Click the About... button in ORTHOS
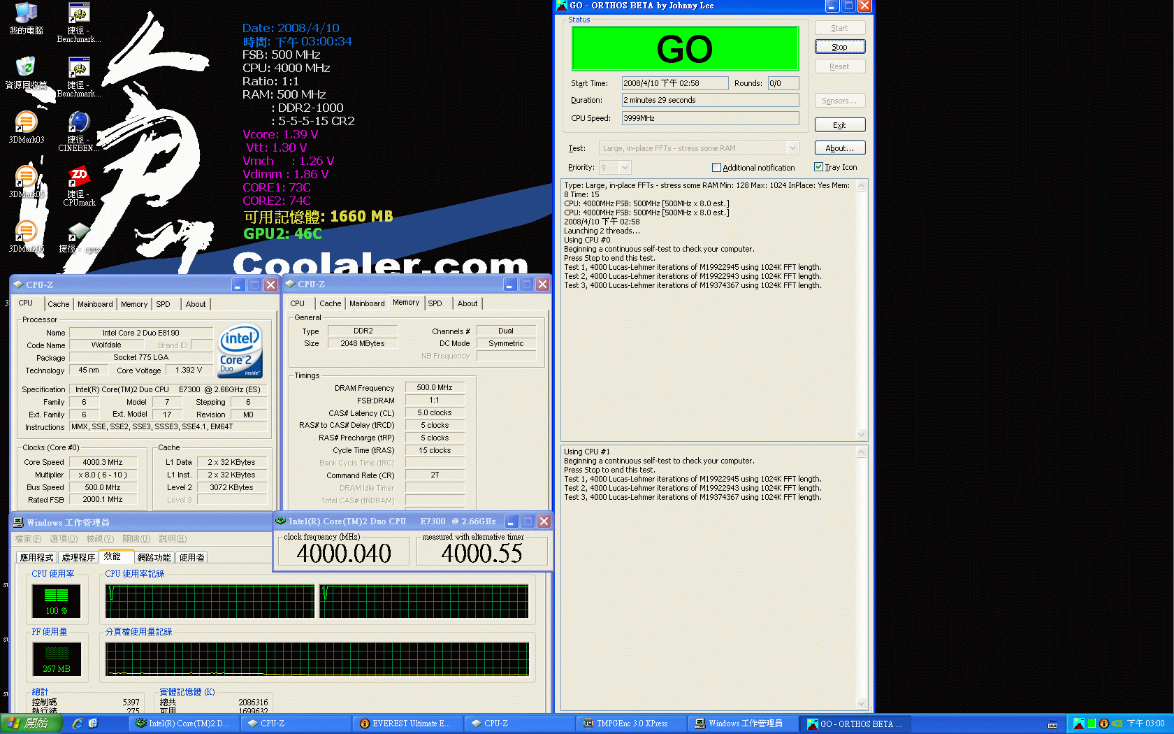The image size is (1174, 734). [840, 148]
